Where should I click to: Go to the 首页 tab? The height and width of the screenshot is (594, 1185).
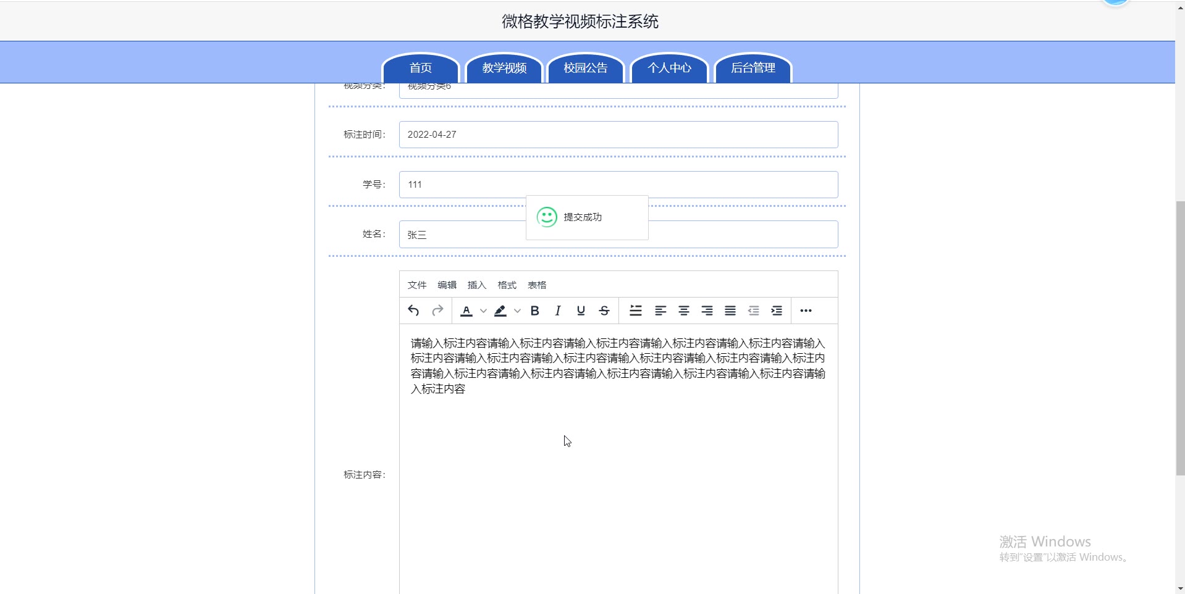coord(421,68)
